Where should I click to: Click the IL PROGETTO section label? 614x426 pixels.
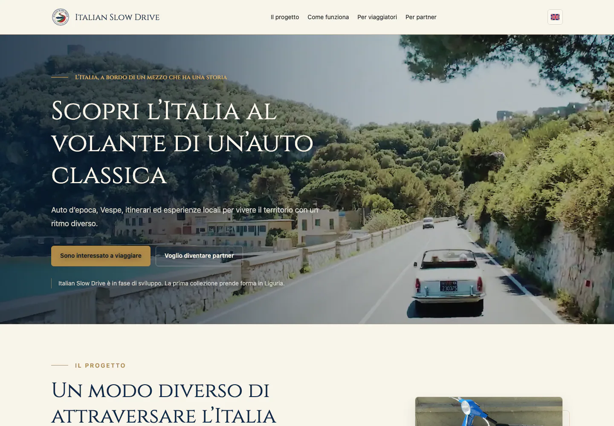click(x=100, y=366)
